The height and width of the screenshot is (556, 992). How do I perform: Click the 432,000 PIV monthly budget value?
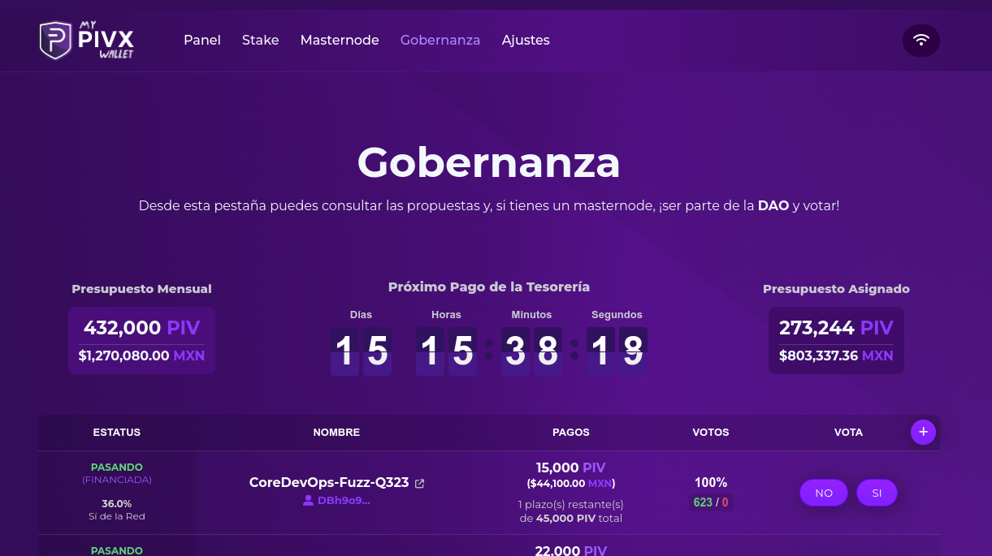(x=141, y=328)
